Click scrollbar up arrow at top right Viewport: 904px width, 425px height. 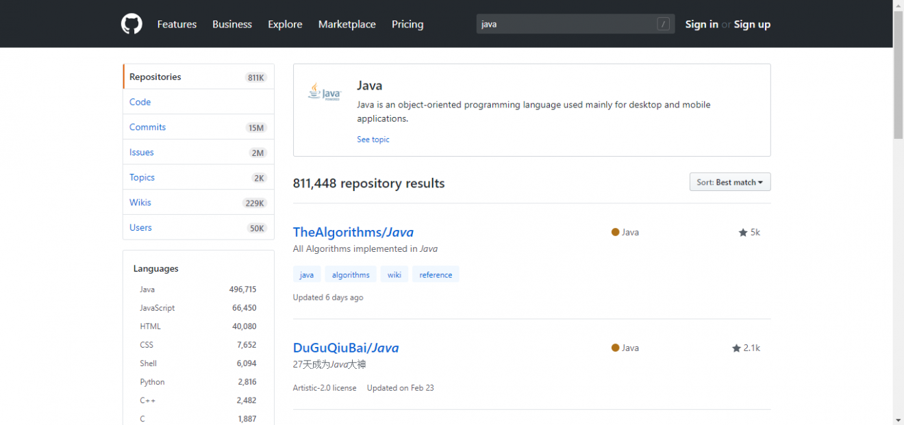[898, 5]
